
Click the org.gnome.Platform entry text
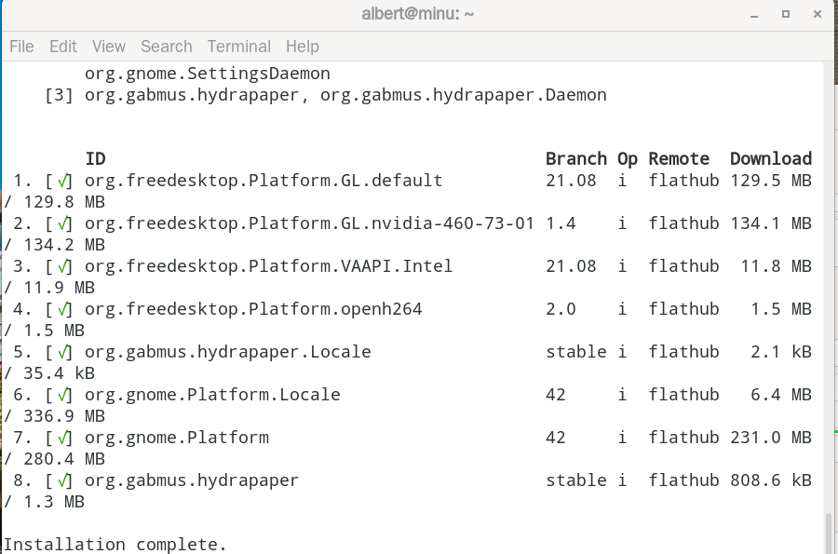pos(177,438)
